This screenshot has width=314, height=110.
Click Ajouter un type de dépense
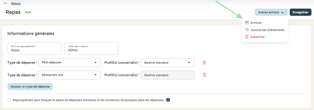(x=30, y=86)
